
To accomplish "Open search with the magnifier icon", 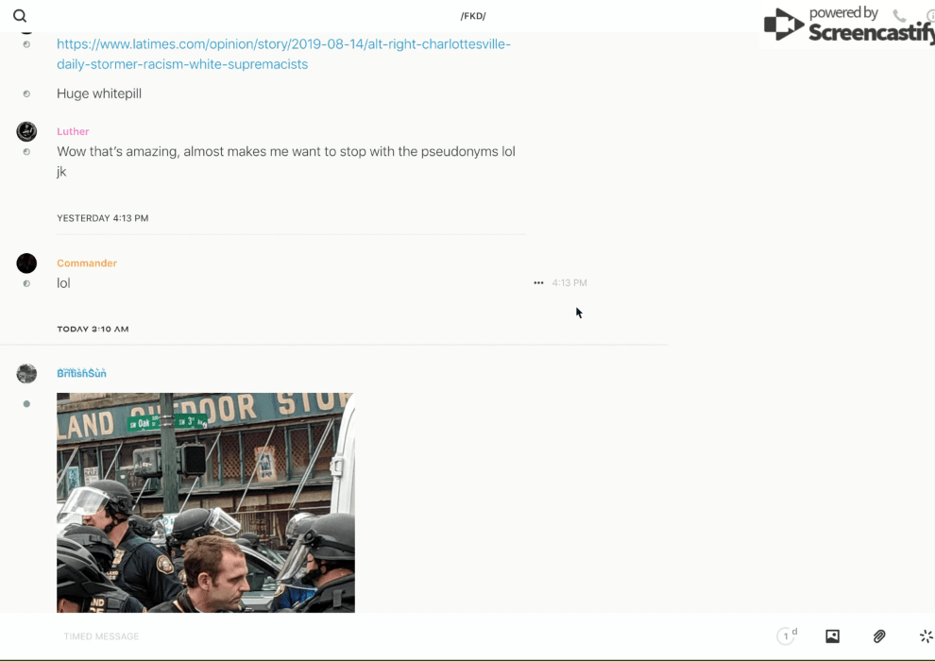I will (x=20, y=16).
